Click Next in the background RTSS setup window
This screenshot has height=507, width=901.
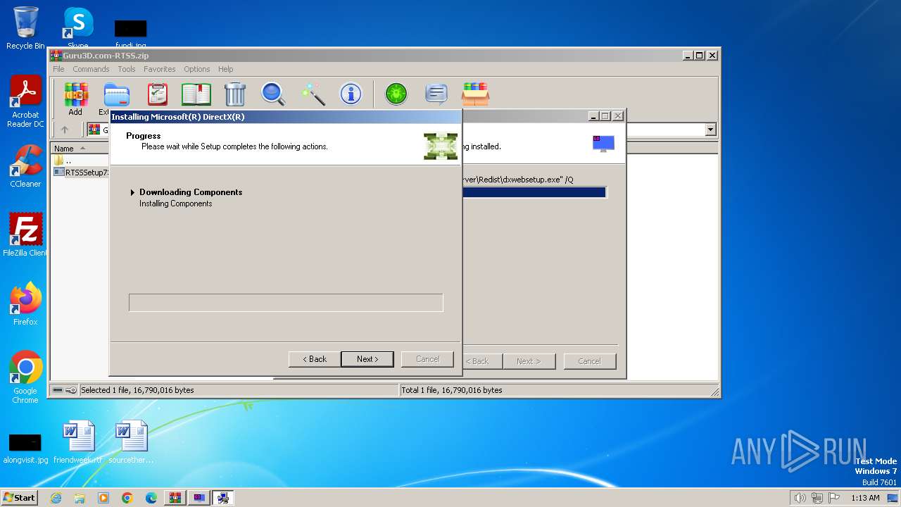(x=529, y=361)
